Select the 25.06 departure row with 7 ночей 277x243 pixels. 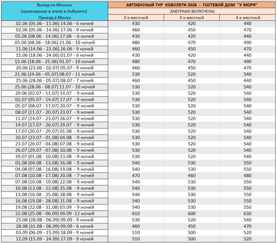click(x=54, y=81)
